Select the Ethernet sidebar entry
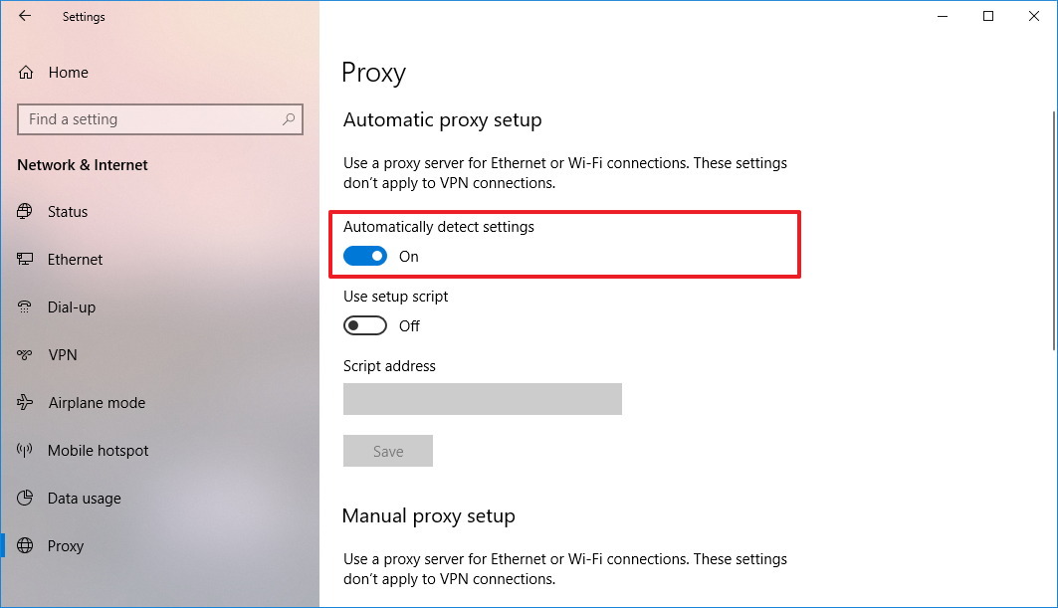Image resolution: width=1058 pixels, height=608 pixels. point(75,260)
